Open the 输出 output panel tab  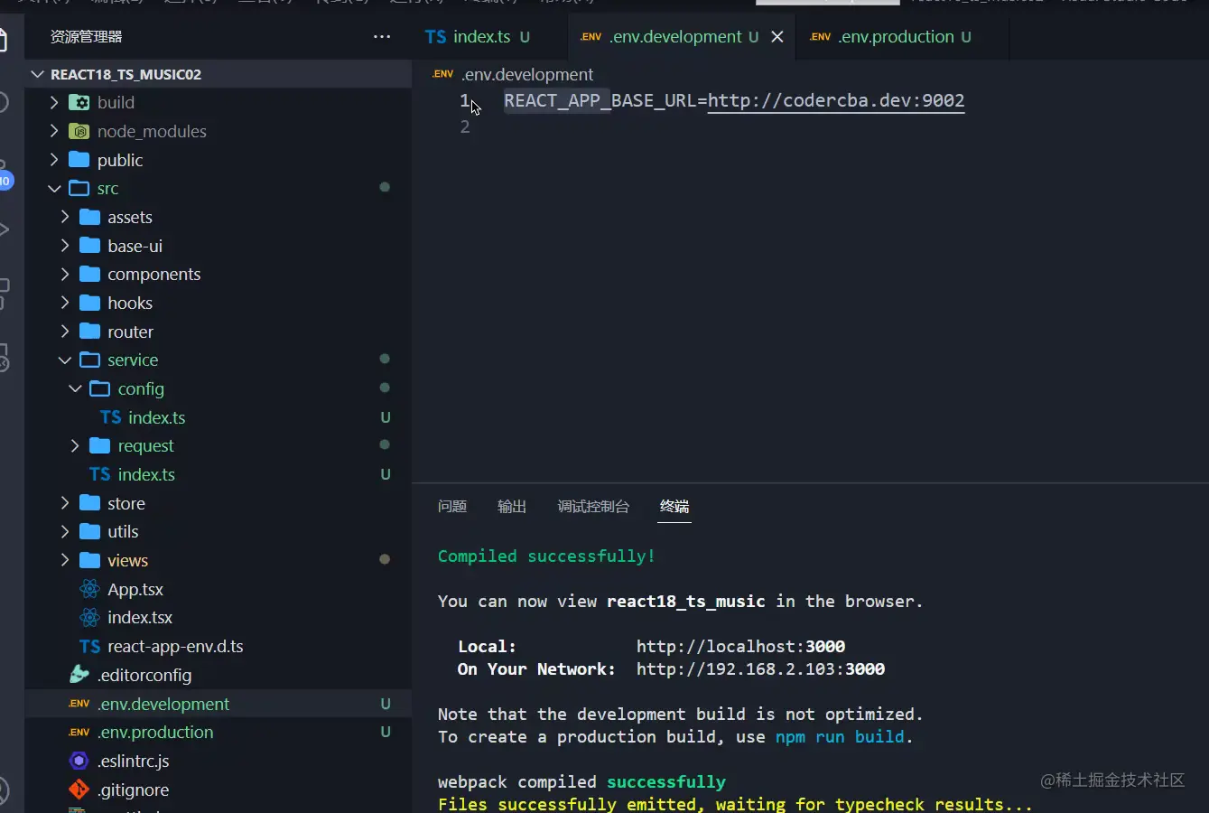tap(512, 507)
